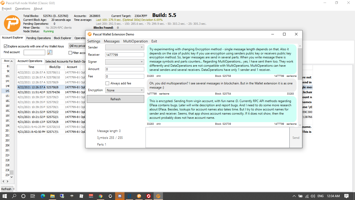
Task: Enable the Always add fee checkbox
Action: click(x=107, y=83)
